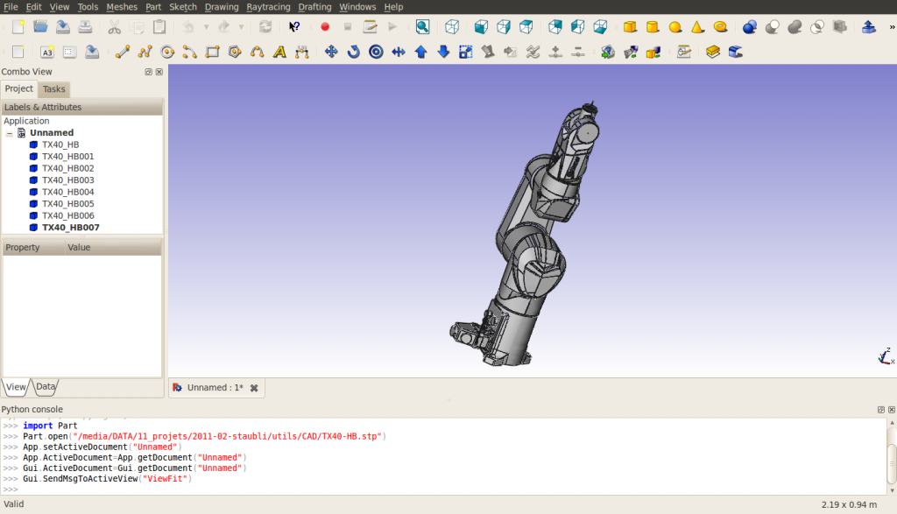Select the Draft move tool icon
The width and height of the screenshot is (897, 514).
(x=330, y=52)
